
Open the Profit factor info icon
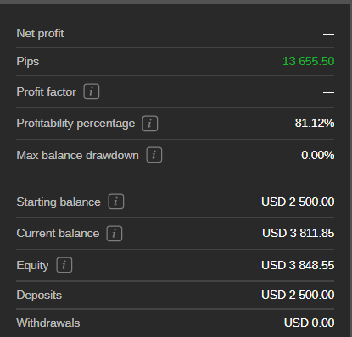[92, 91]
